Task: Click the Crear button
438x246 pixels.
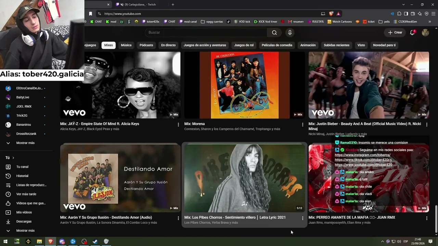Action: (395, 32)
